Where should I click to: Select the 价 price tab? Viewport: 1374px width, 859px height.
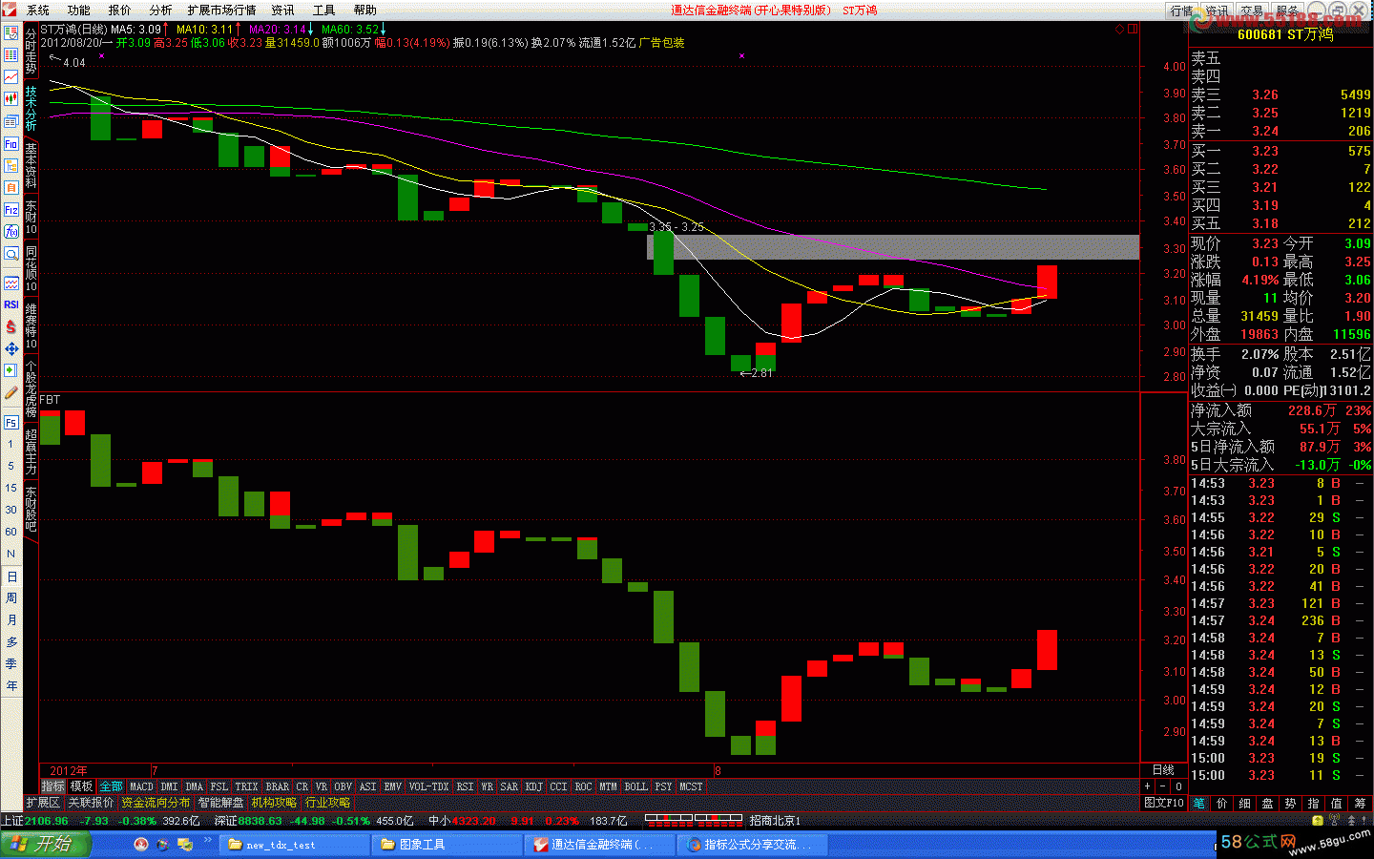(x=1222, y=803)
